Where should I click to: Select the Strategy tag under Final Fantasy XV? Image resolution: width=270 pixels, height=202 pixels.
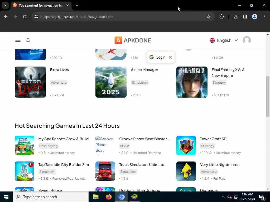tap(219, 82)
